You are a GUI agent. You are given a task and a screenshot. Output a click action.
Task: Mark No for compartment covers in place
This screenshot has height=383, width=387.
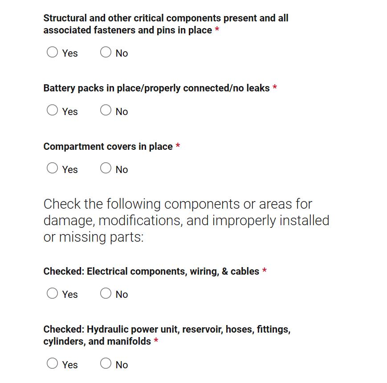tap(106, 168)
